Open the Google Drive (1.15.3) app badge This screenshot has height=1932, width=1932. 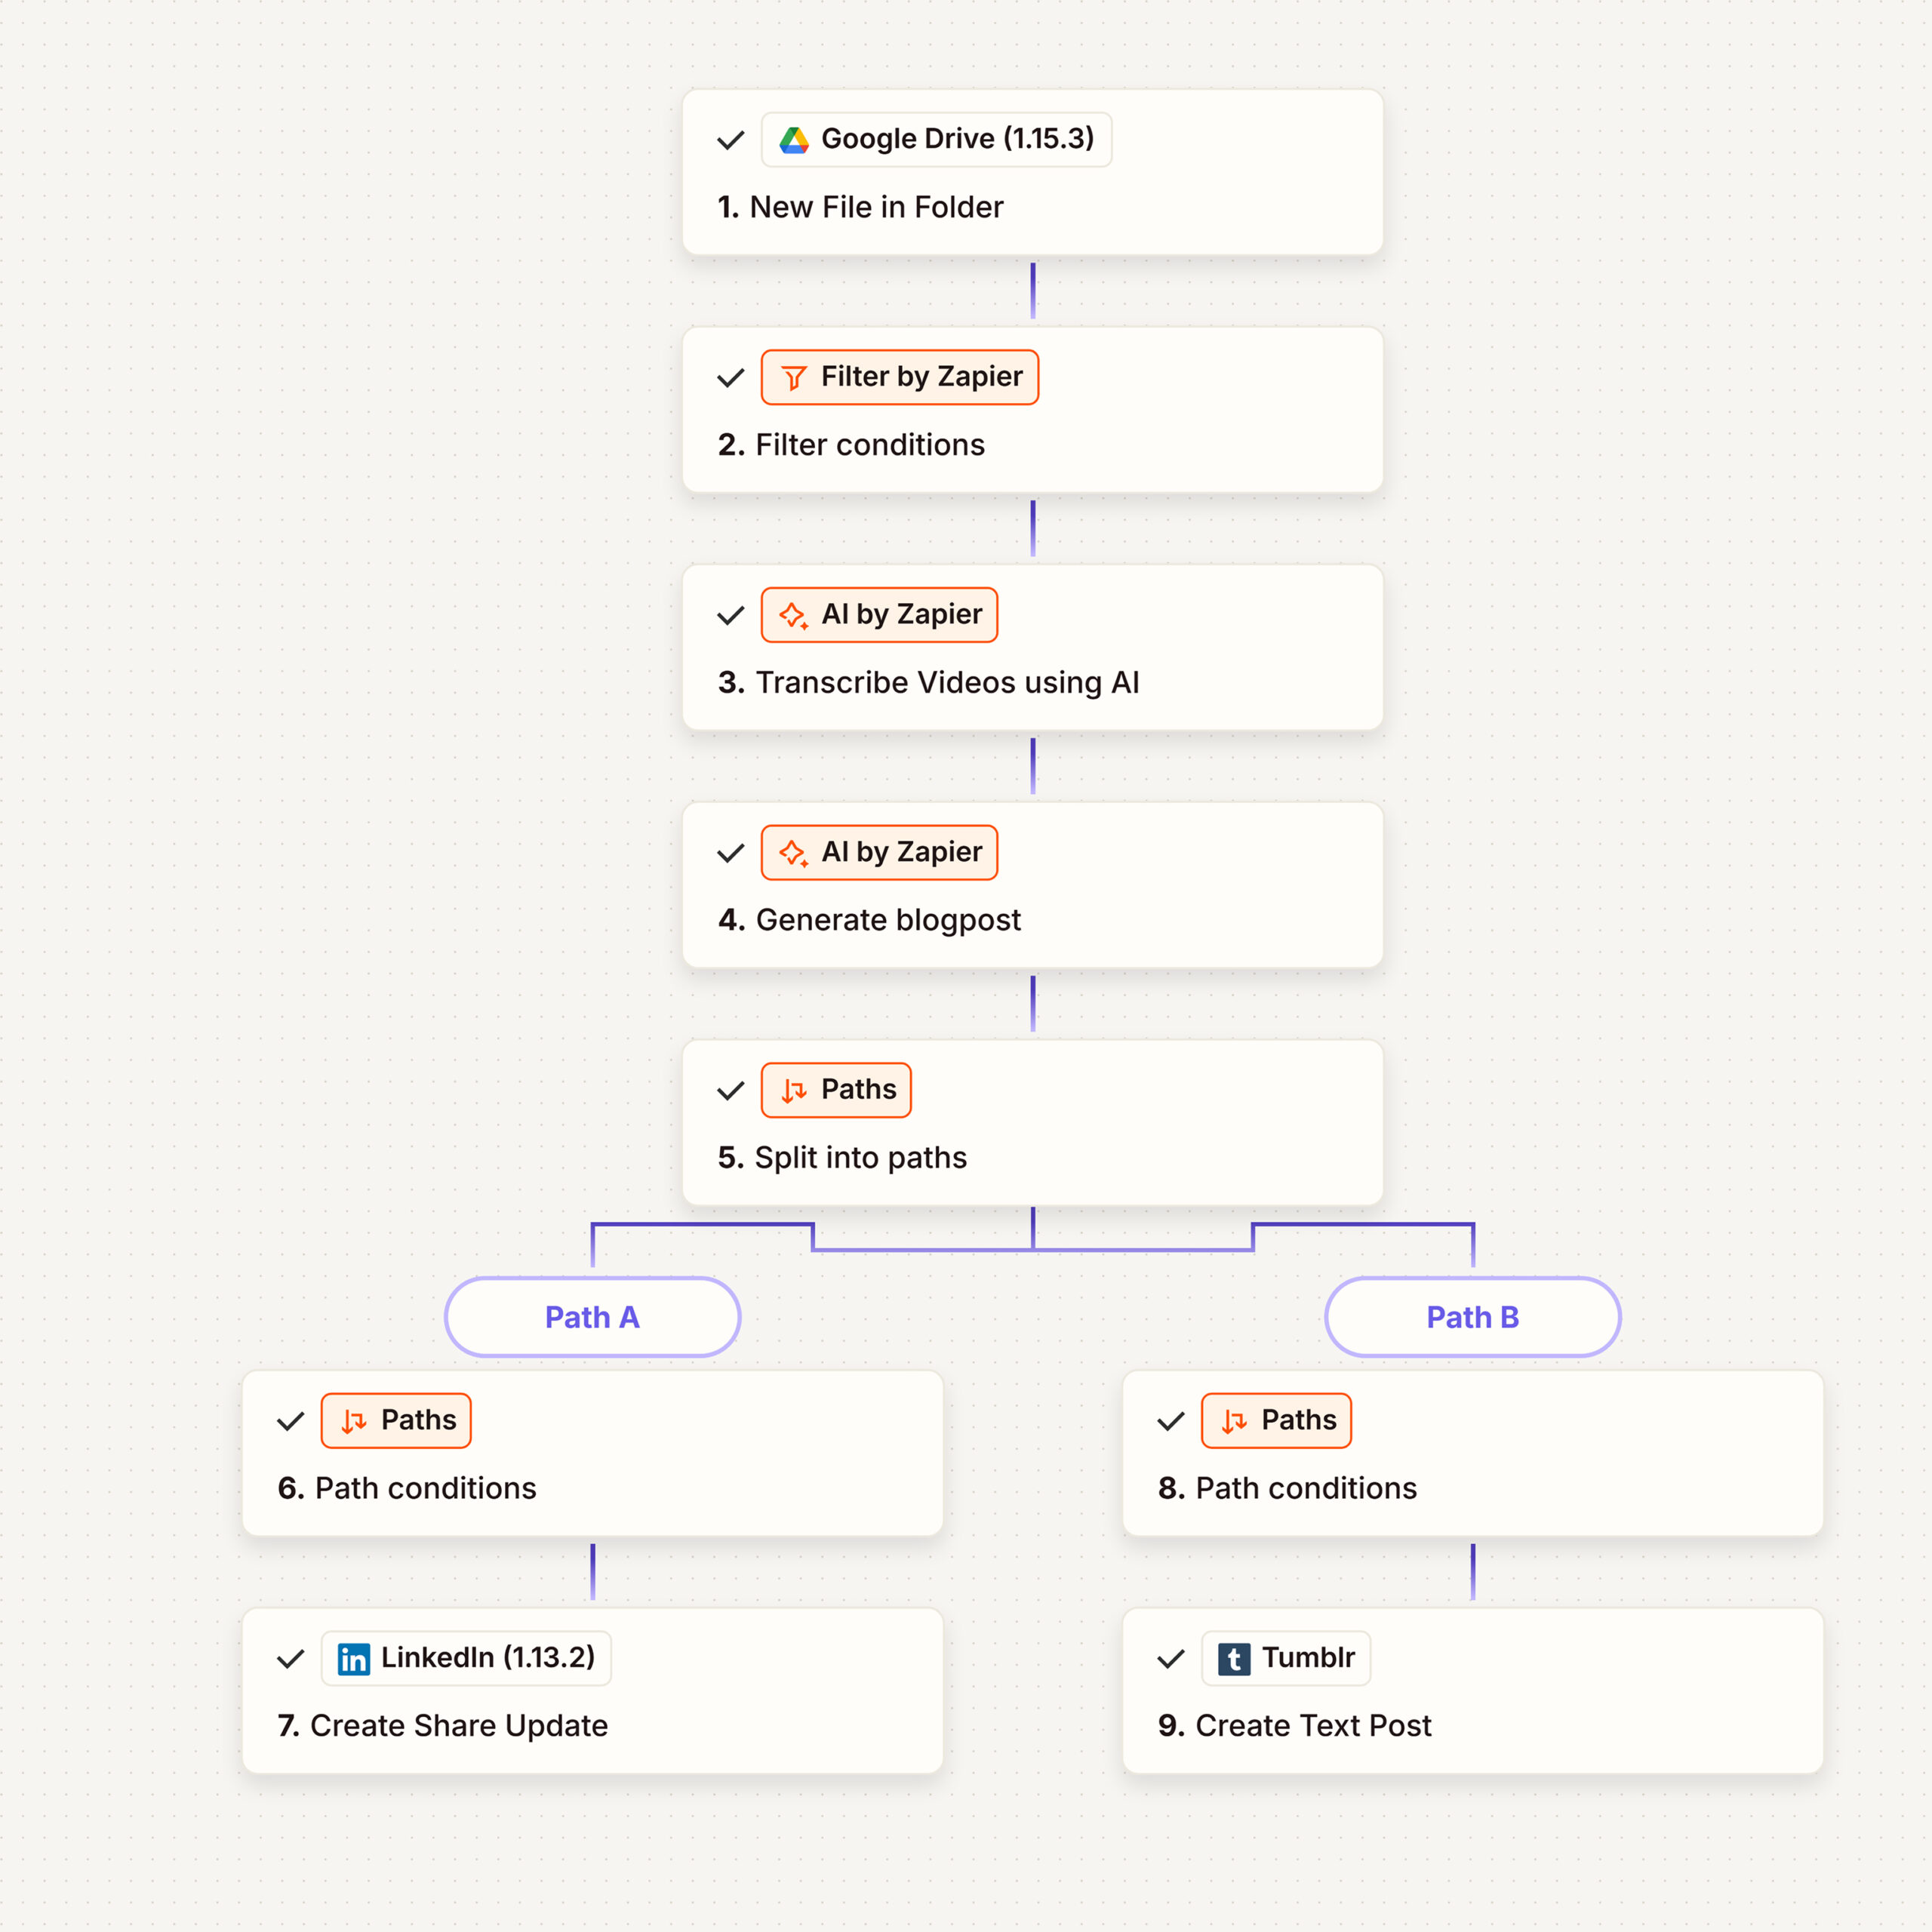tap(936, 140)
